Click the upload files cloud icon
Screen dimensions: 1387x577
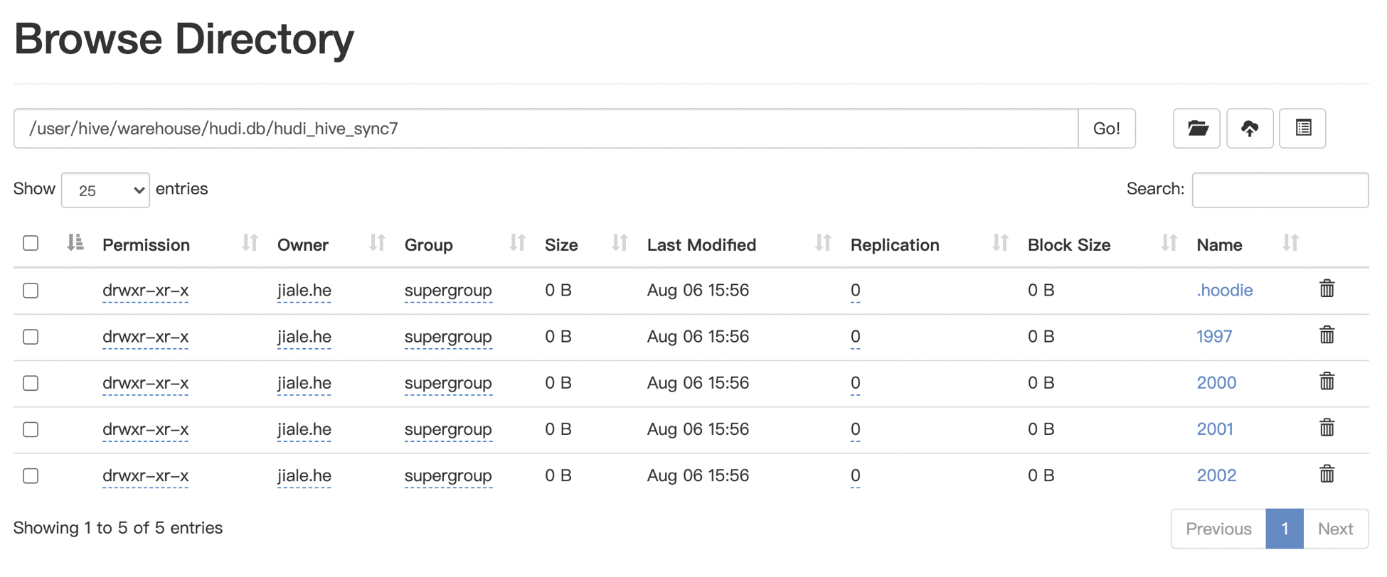click(x=1250, y=129)
